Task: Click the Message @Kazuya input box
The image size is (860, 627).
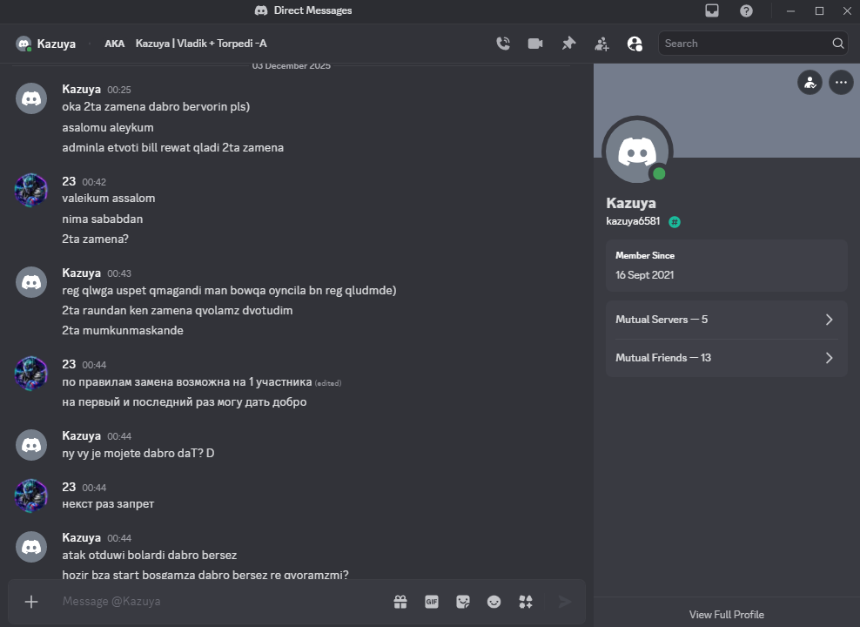Action: pos(219,601)
